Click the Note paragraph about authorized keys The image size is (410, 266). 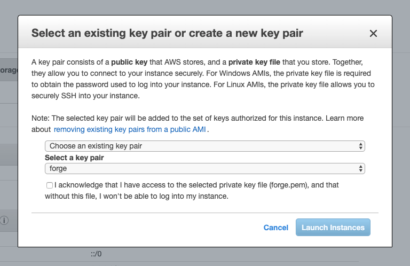(x=198, y=124)
